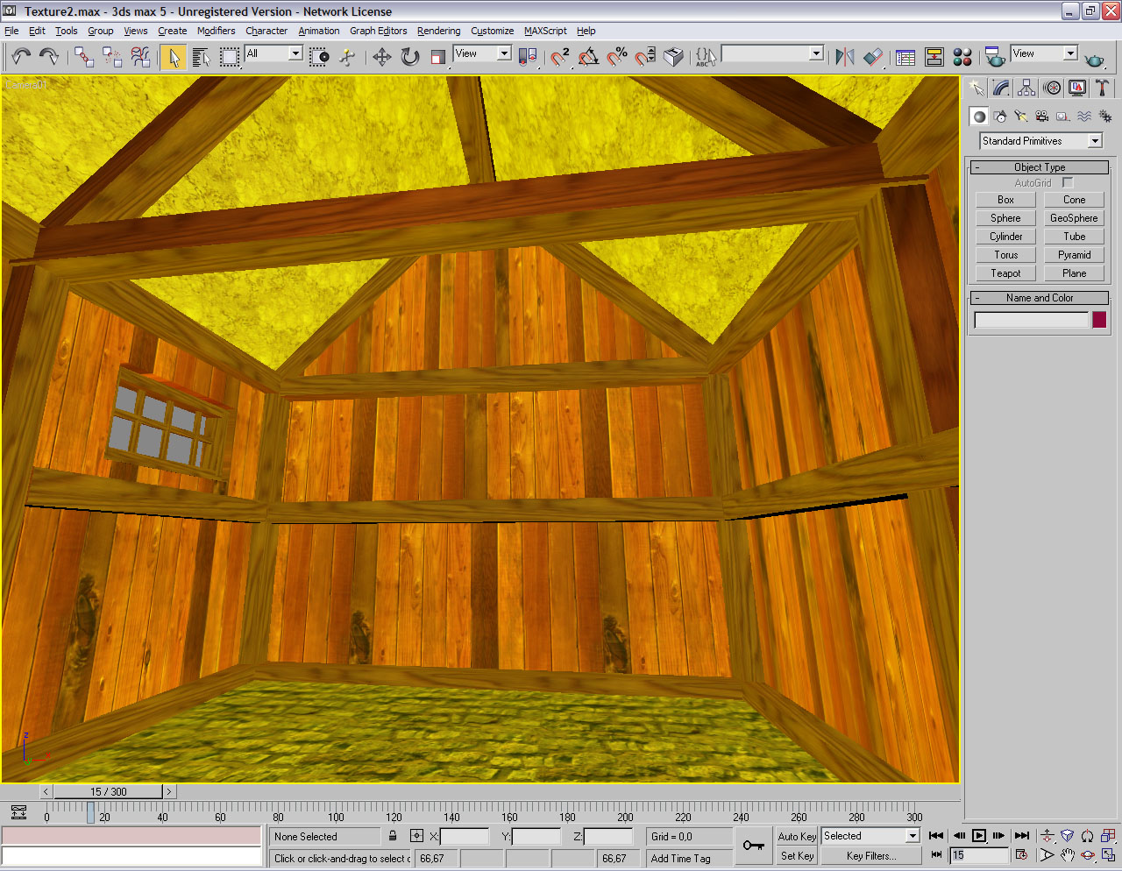Click the object color swatch
Viewport: 1122px width, 871px height.
coord(1099,320)
